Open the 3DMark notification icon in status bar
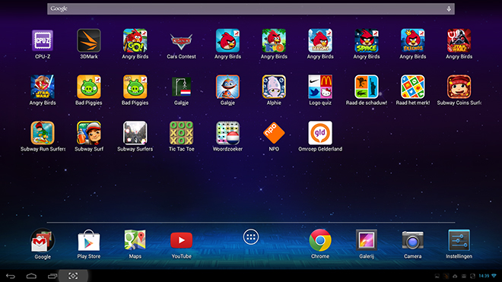 coord(446,276)
